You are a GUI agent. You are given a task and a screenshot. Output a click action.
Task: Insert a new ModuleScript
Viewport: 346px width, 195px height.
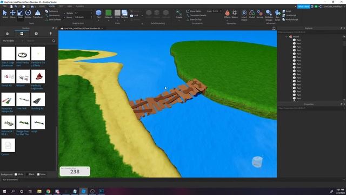(290, 19)
